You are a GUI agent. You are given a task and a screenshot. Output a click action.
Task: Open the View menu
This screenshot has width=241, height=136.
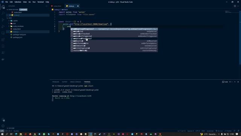[25, 2]
